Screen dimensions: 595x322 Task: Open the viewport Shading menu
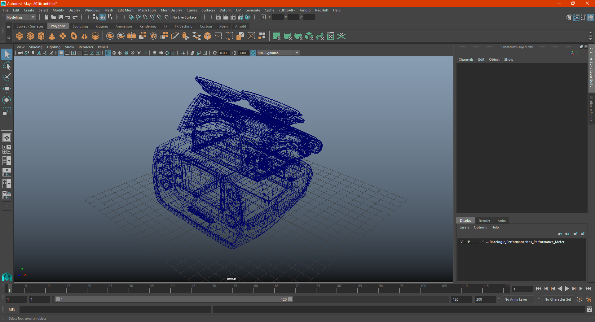click(36, 47)
